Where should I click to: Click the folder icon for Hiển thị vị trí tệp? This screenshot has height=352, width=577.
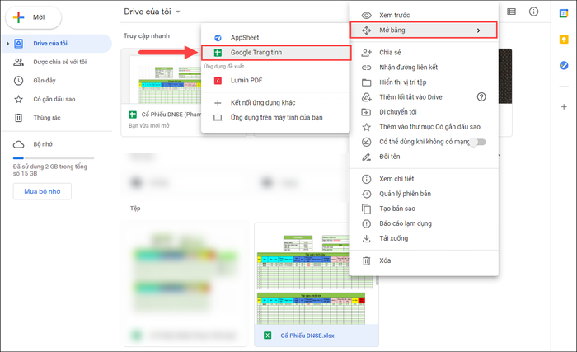point(366,82)
